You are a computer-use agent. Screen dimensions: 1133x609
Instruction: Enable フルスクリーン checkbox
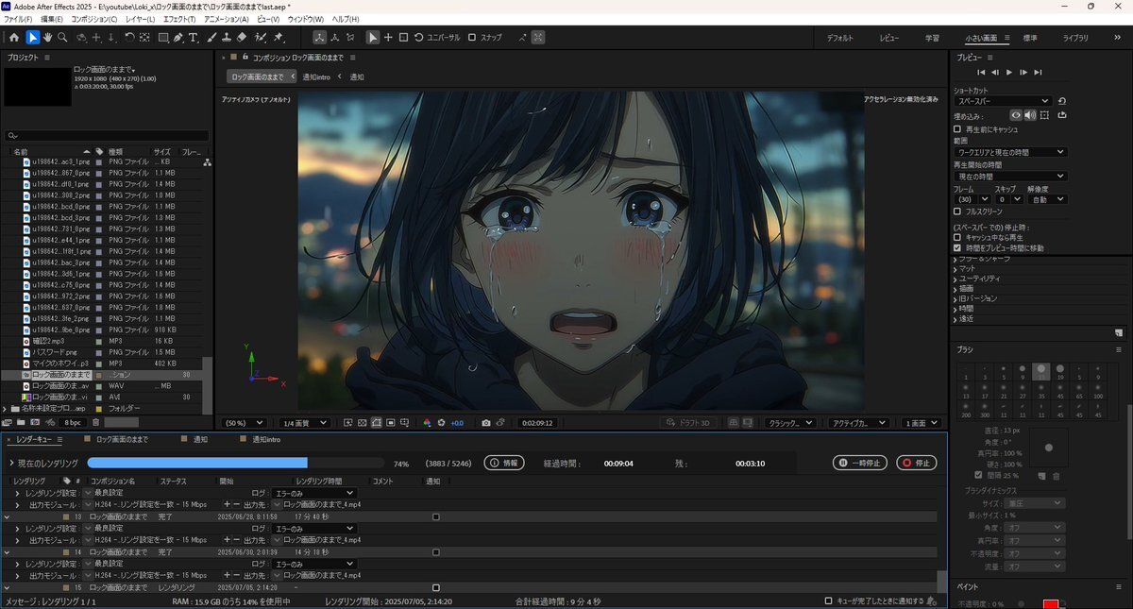click(957, 211)
